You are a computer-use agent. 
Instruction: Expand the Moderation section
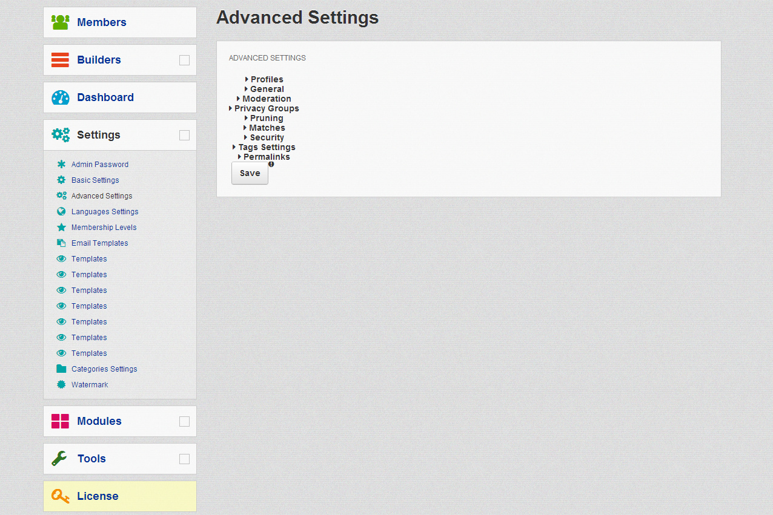click(x=264, y=99)
